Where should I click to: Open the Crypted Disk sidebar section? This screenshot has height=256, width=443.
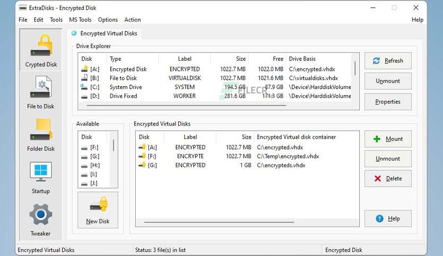tap(41, 50)
